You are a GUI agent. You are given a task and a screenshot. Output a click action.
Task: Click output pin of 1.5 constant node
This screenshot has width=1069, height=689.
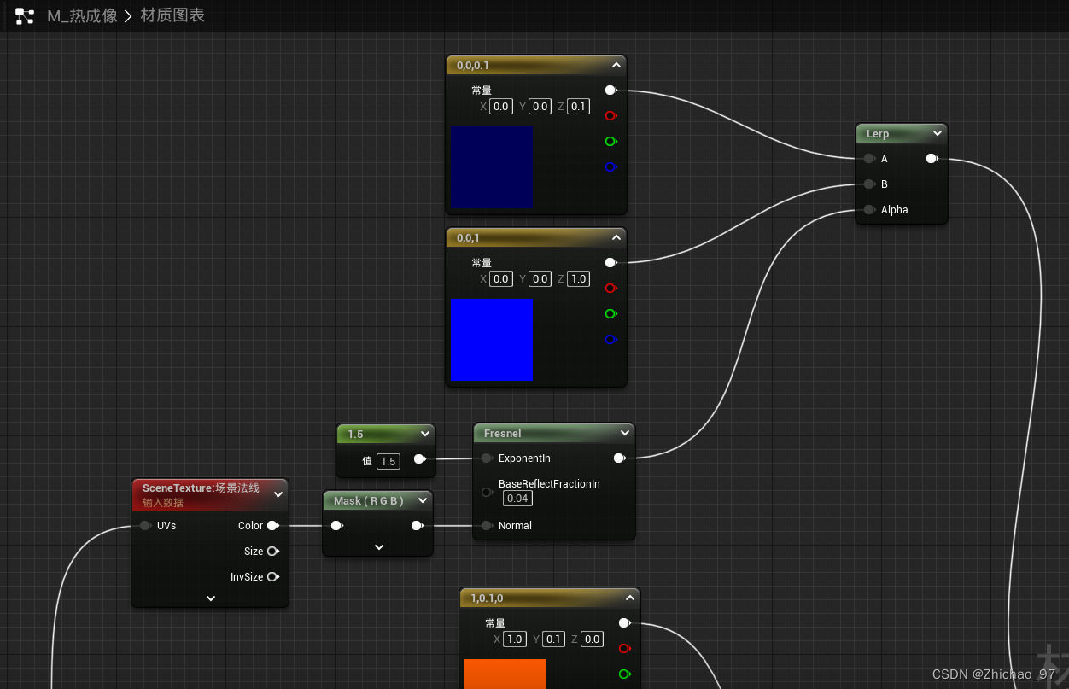tap(419, 458)
